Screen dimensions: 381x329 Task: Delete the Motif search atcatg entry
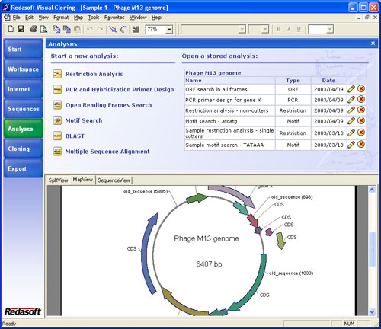tap(361, 120)
